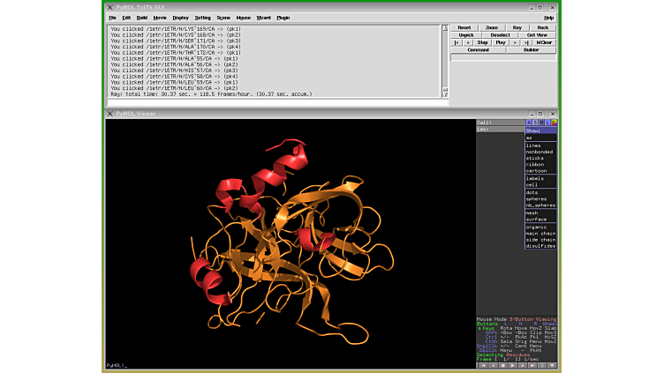Viewport: 664px width, 373px height.
Task: Jump to last frame in viewer controls
Action: 532,365
